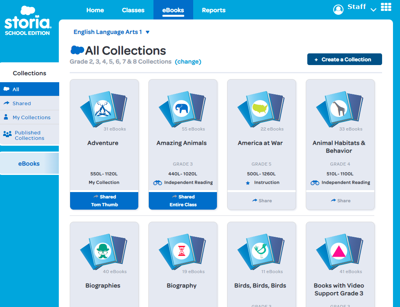400x307 pixels.
Task: Click the eBooks sidebar panel
Action: 29,164
